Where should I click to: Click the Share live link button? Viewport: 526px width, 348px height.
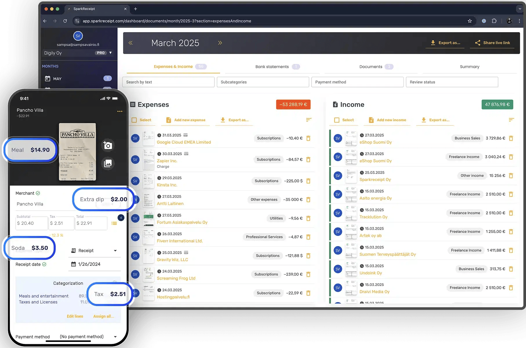(492, 43)
